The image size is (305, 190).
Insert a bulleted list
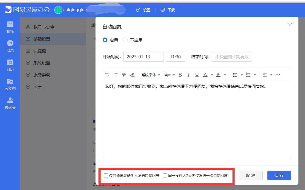[235, 75]
